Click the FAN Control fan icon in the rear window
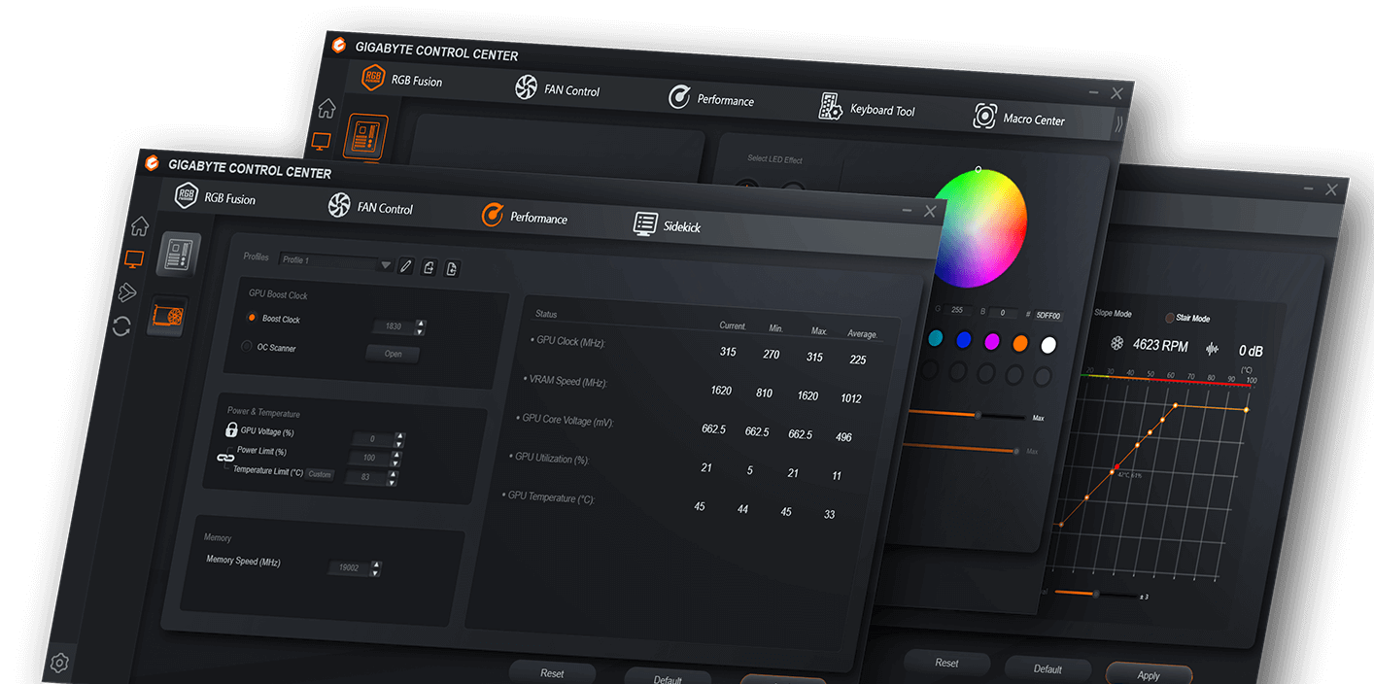1374x684 pixels. 526,87
